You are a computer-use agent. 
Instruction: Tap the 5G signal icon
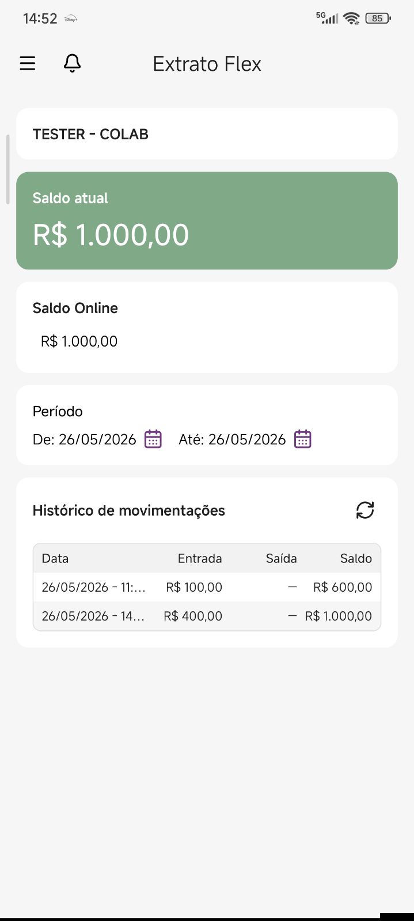327,18
